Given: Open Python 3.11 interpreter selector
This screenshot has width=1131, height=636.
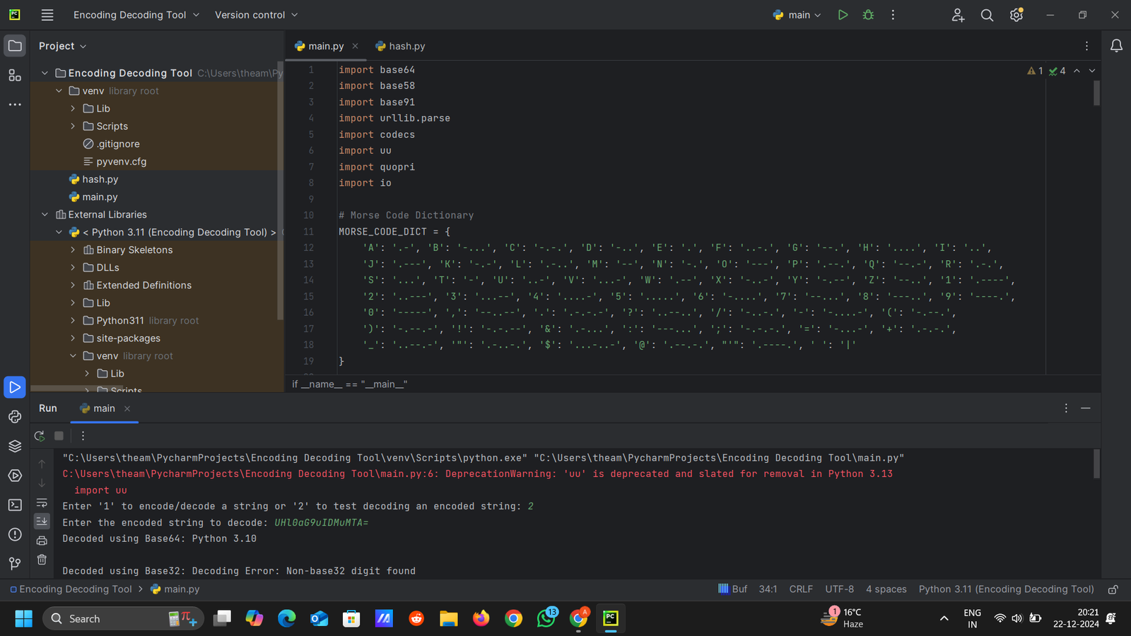Looking at the screenshot, I should pyautogui.click(x=1006, y=589).
